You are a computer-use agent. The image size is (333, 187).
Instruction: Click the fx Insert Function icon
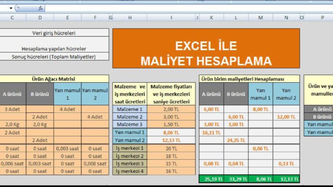point(40,8)
